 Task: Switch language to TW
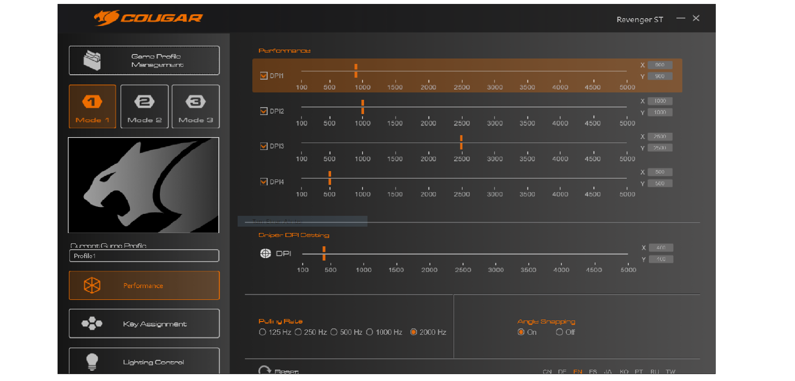[x=671, y=372]
